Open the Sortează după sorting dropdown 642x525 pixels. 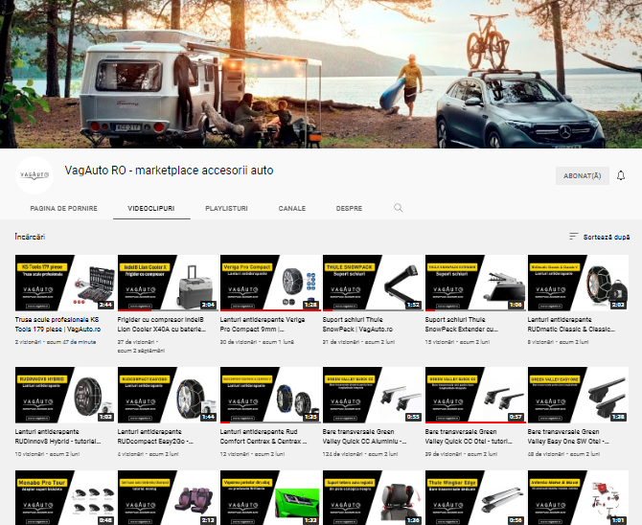pyautogui.click(x=599, y=237)
